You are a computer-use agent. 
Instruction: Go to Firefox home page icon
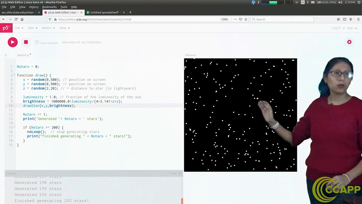point(22,19)
